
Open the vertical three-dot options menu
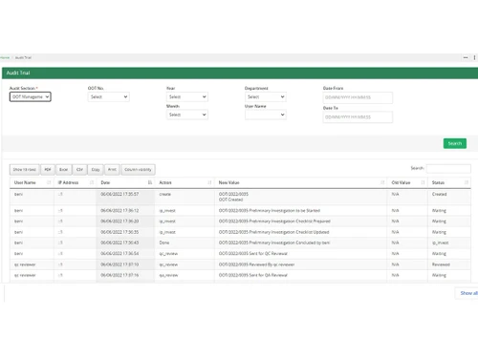click(x=474, y=57)
